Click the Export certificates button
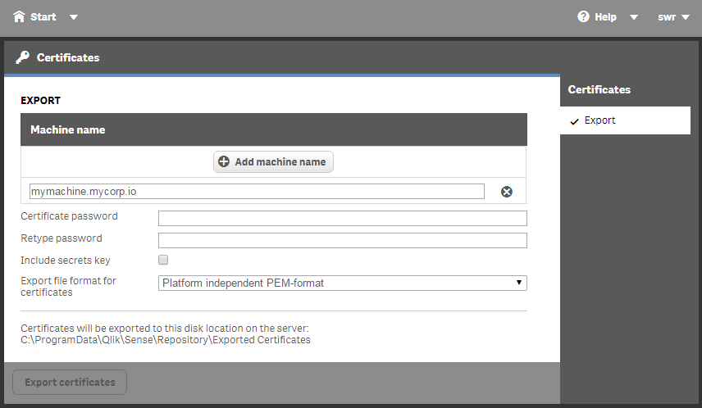702x408 pixels. 70,382
